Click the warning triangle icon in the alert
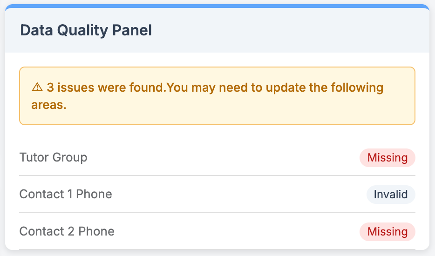Image resolution: width=435 pixels, height=256 pixels. pos(37,88)
